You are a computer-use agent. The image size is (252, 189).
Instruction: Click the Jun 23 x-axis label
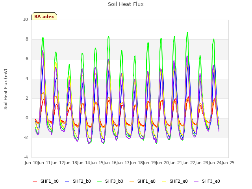click(202, 163)
